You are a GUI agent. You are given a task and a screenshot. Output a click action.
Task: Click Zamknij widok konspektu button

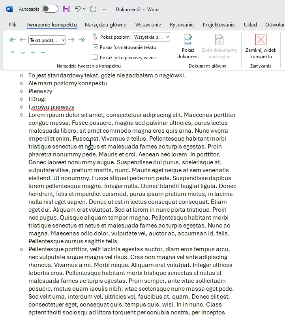click(261, 47)
